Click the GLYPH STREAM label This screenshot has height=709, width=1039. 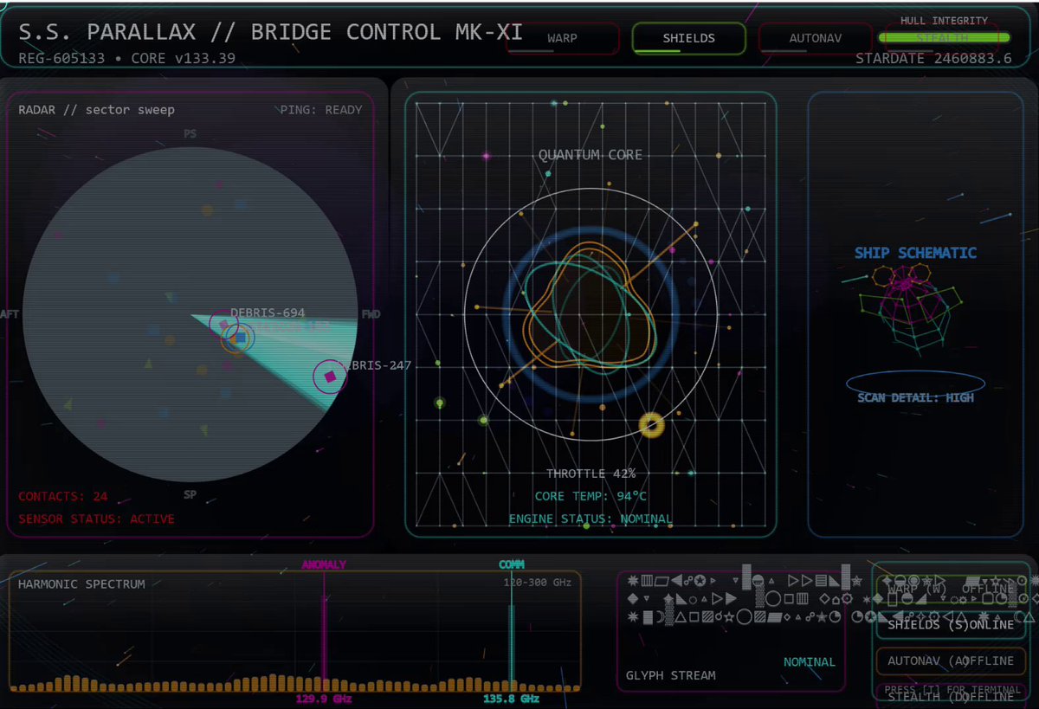click(671, 675)
